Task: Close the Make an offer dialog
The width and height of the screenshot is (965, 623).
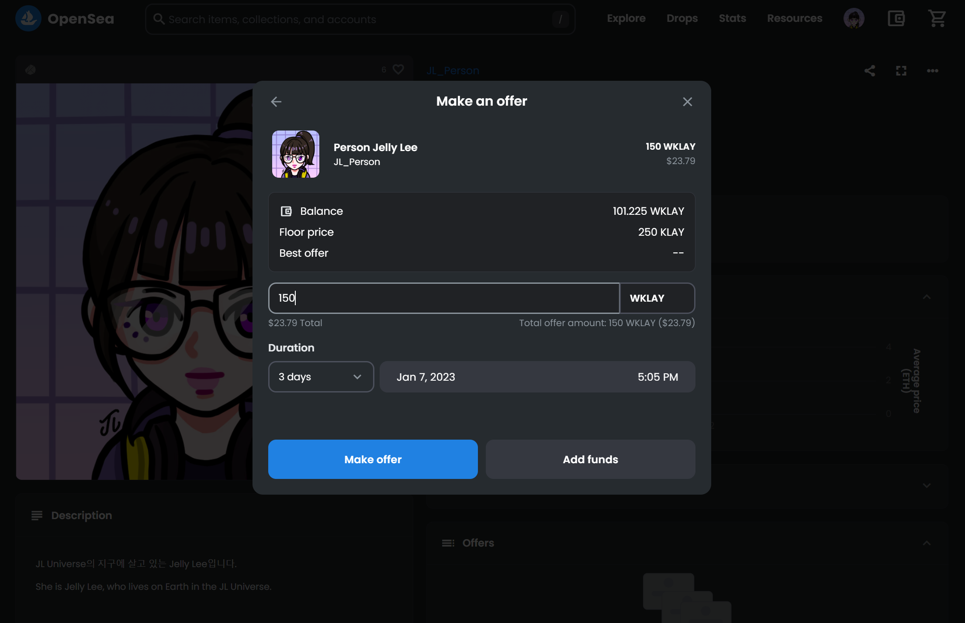Action: click(x=687, y=102)
